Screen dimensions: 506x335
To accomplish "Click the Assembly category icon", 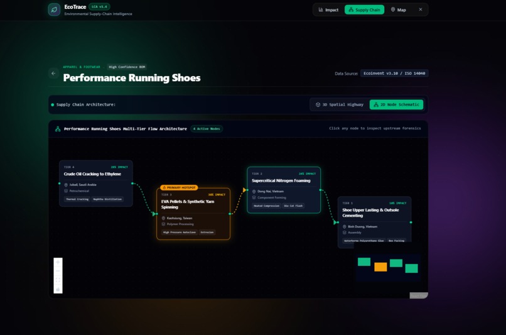I will 344,233.
